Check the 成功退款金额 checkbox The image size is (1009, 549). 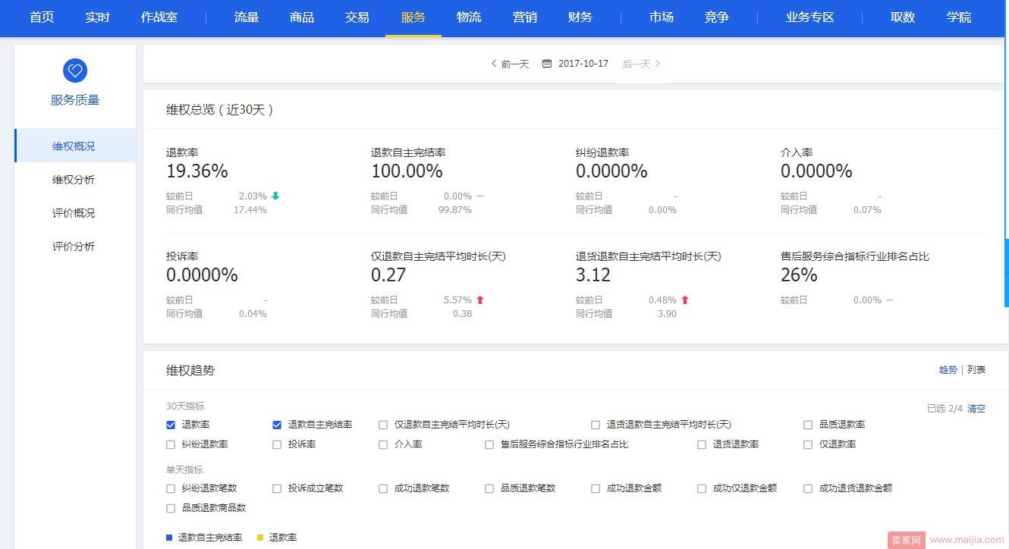(596, 488)
